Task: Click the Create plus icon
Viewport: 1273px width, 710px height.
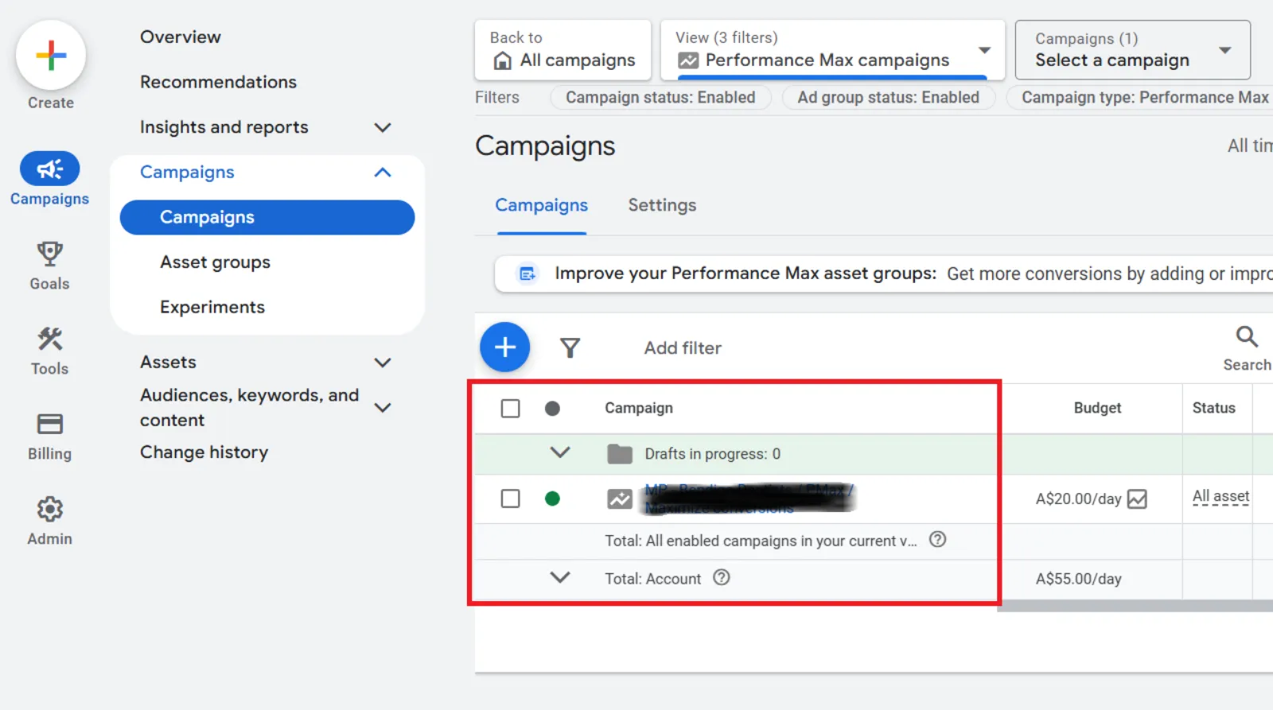Action: [x=51, y=56]
